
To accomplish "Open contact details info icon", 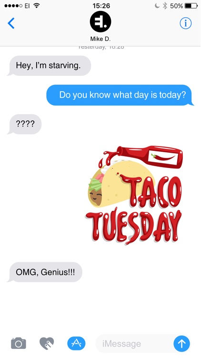I will click(185, 23).
